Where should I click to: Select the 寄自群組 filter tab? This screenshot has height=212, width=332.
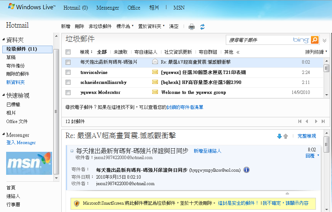pyautogui.click(x=208, y=52)
